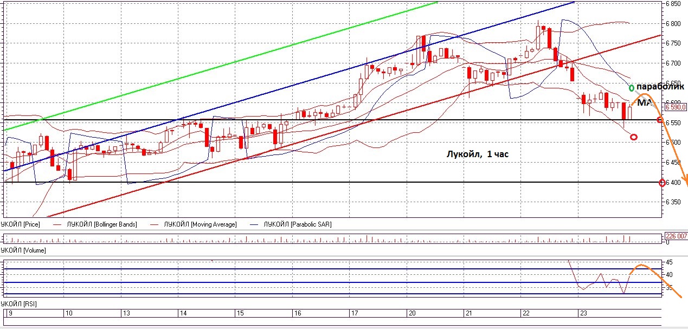The height and width of the screenshot is (329, 688).
Task: Click the 6 500 price axis label
Action: 673,143
